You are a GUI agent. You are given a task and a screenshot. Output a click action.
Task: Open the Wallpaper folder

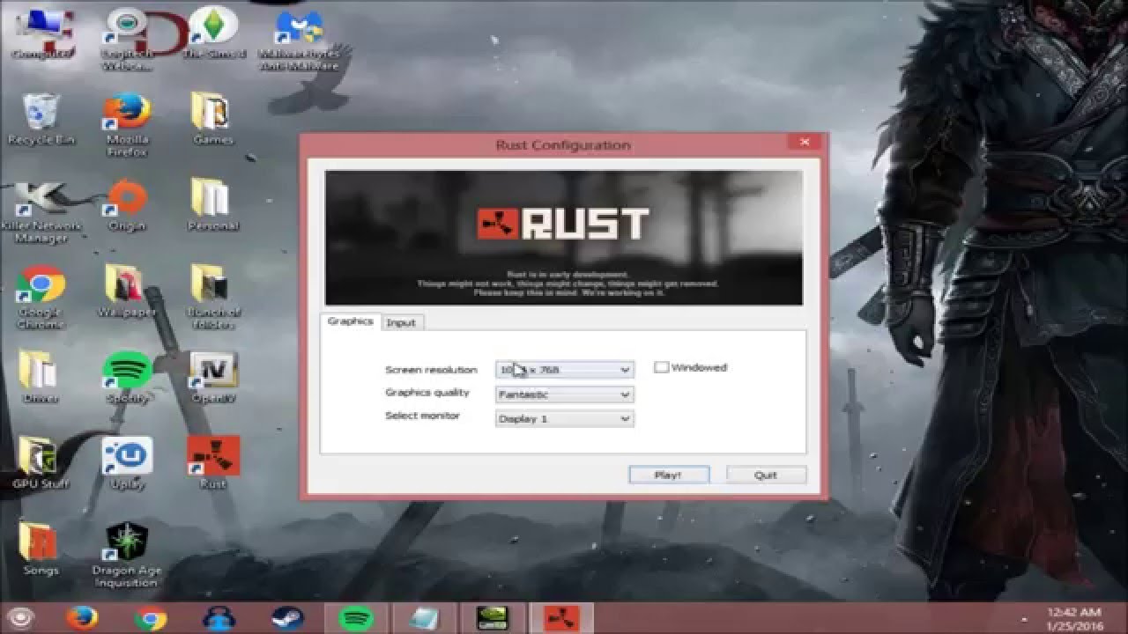(128, 291)
